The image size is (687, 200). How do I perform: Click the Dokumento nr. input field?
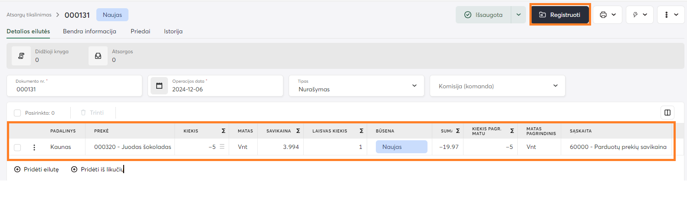click(x=74, y=89)
